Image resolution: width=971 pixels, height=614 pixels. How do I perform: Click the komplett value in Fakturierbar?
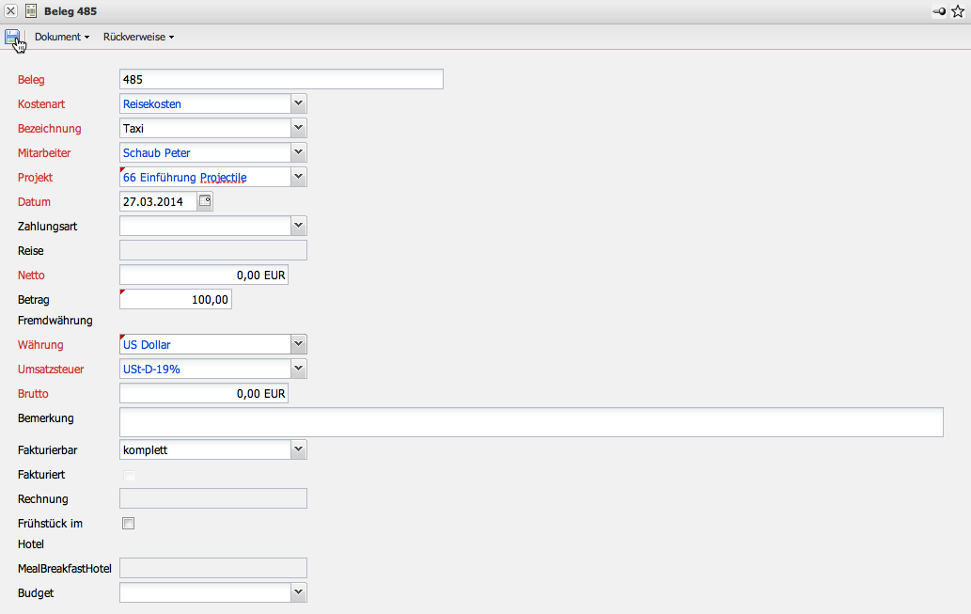(146, 450)
